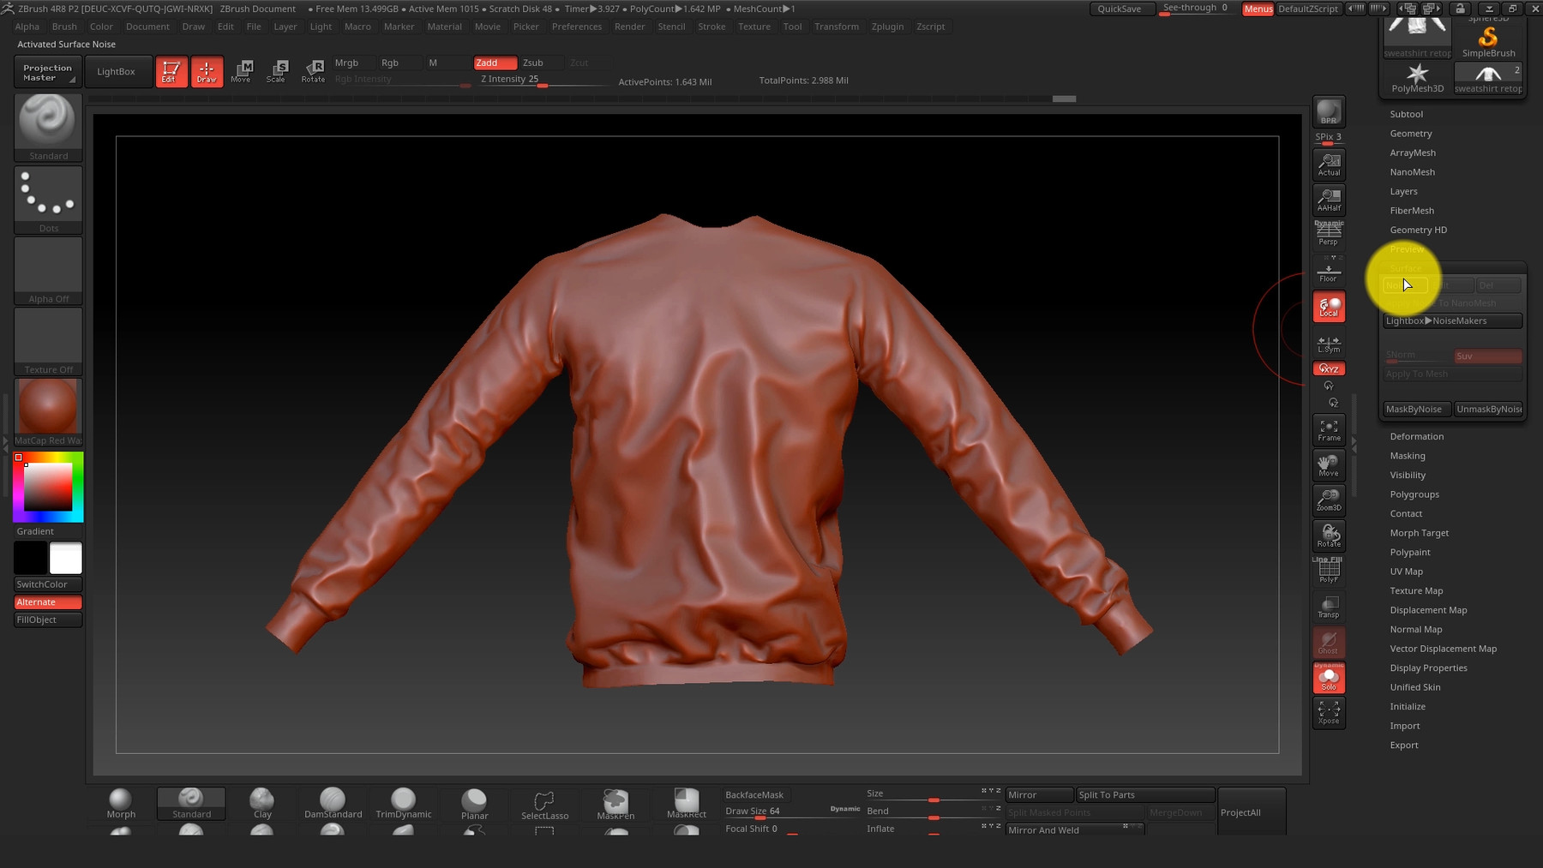The height and width of the screenshot is (868, 1543).
Task: Open the Zplugin menu
Action: 887,27
